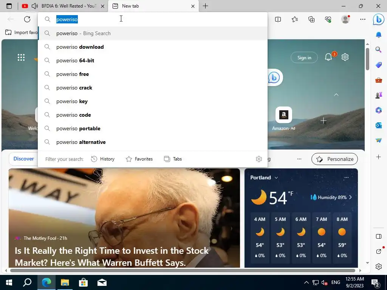
Task: Mute the YouTube tab audio icon
Action: click(x=35, y=6)
